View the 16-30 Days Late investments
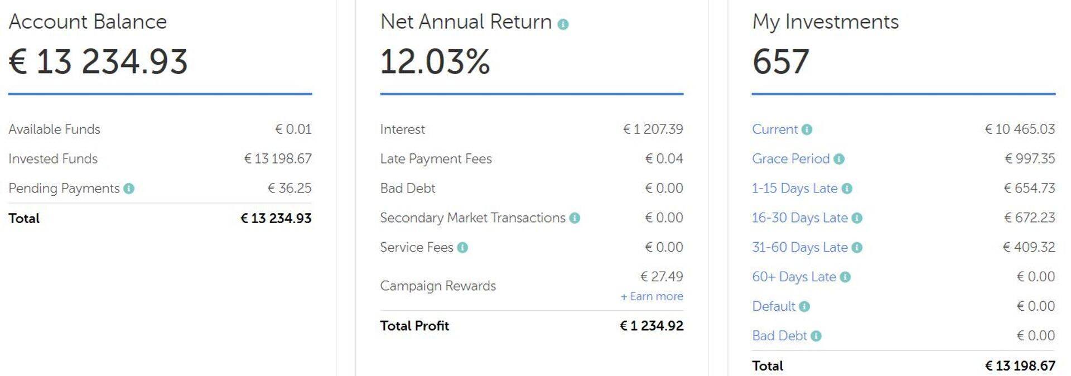This screenshot has width=1071, height=376. [799, 218]
